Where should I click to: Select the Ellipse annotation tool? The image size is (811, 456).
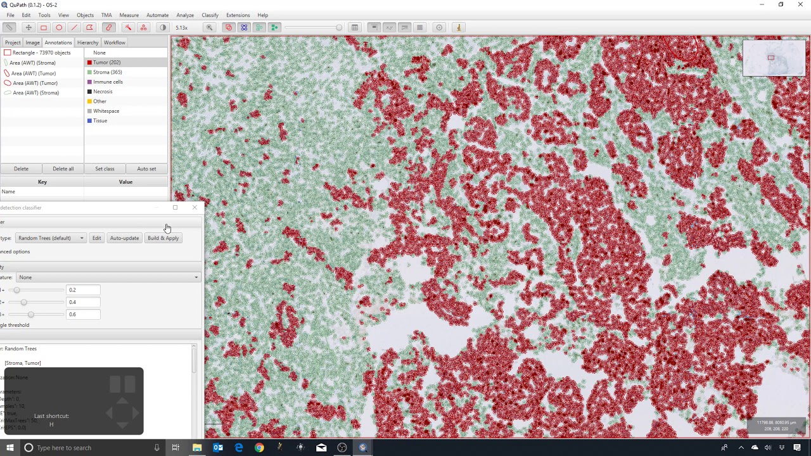[x=59, y=27]
